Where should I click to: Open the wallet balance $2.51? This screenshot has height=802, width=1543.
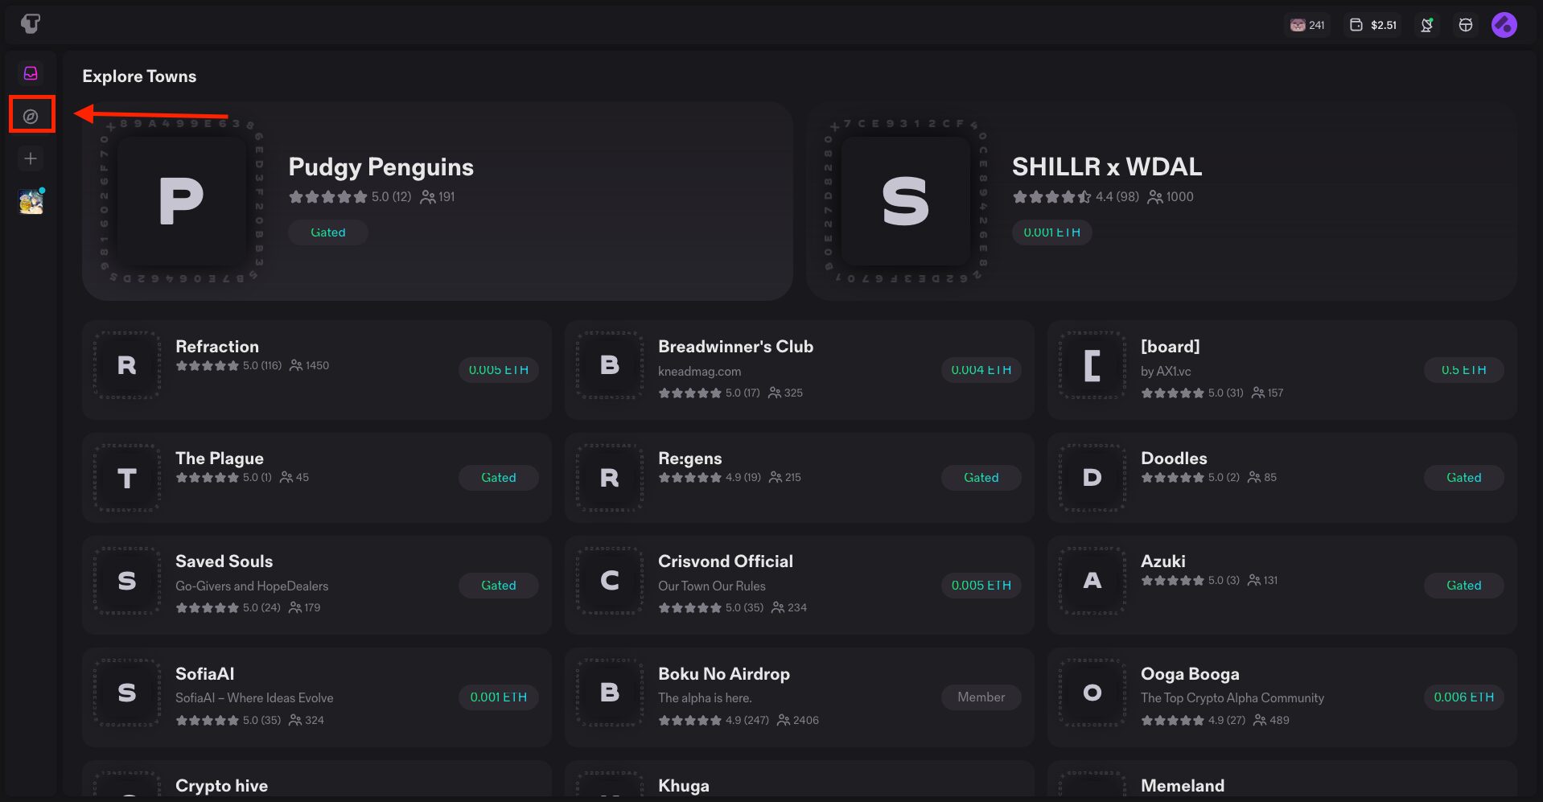point(1373,25)
